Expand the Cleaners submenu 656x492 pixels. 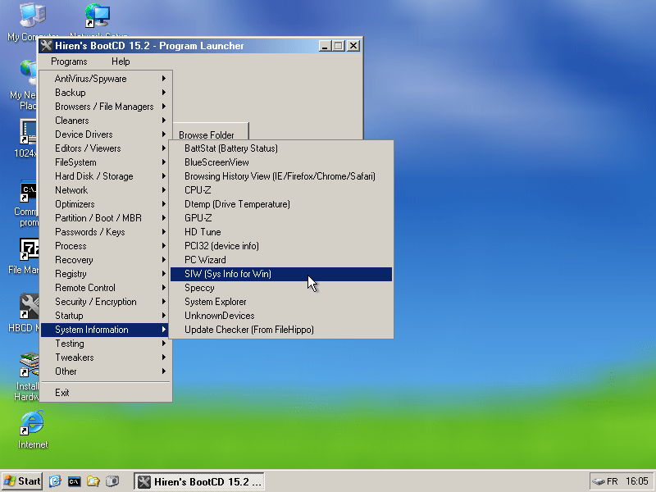tap(106, 121)
